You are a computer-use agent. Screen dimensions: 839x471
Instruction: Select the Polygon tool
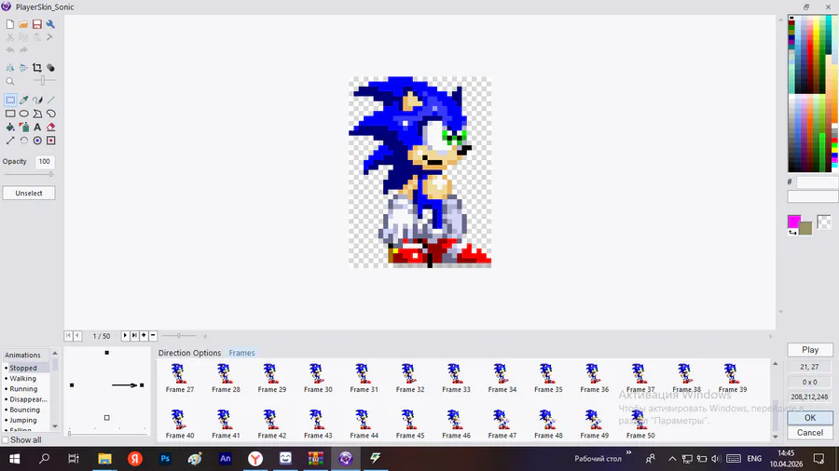click(37, 114)
